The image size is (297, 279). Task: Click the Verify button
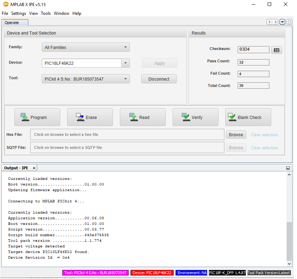click(x=195, y=117)
